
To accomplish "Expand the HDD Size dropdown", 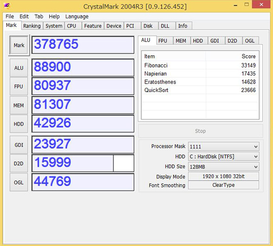I will (x=224, y=167).
